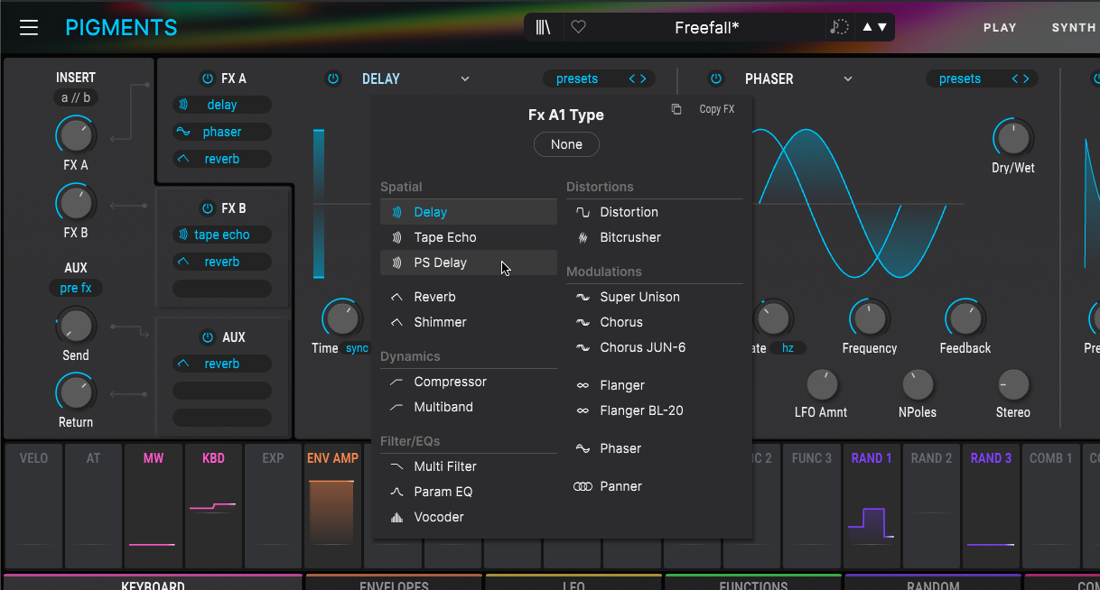Choose Chorus JUN-6 from Modulations
The image size is (1100, 590).
tap(642, 347)
